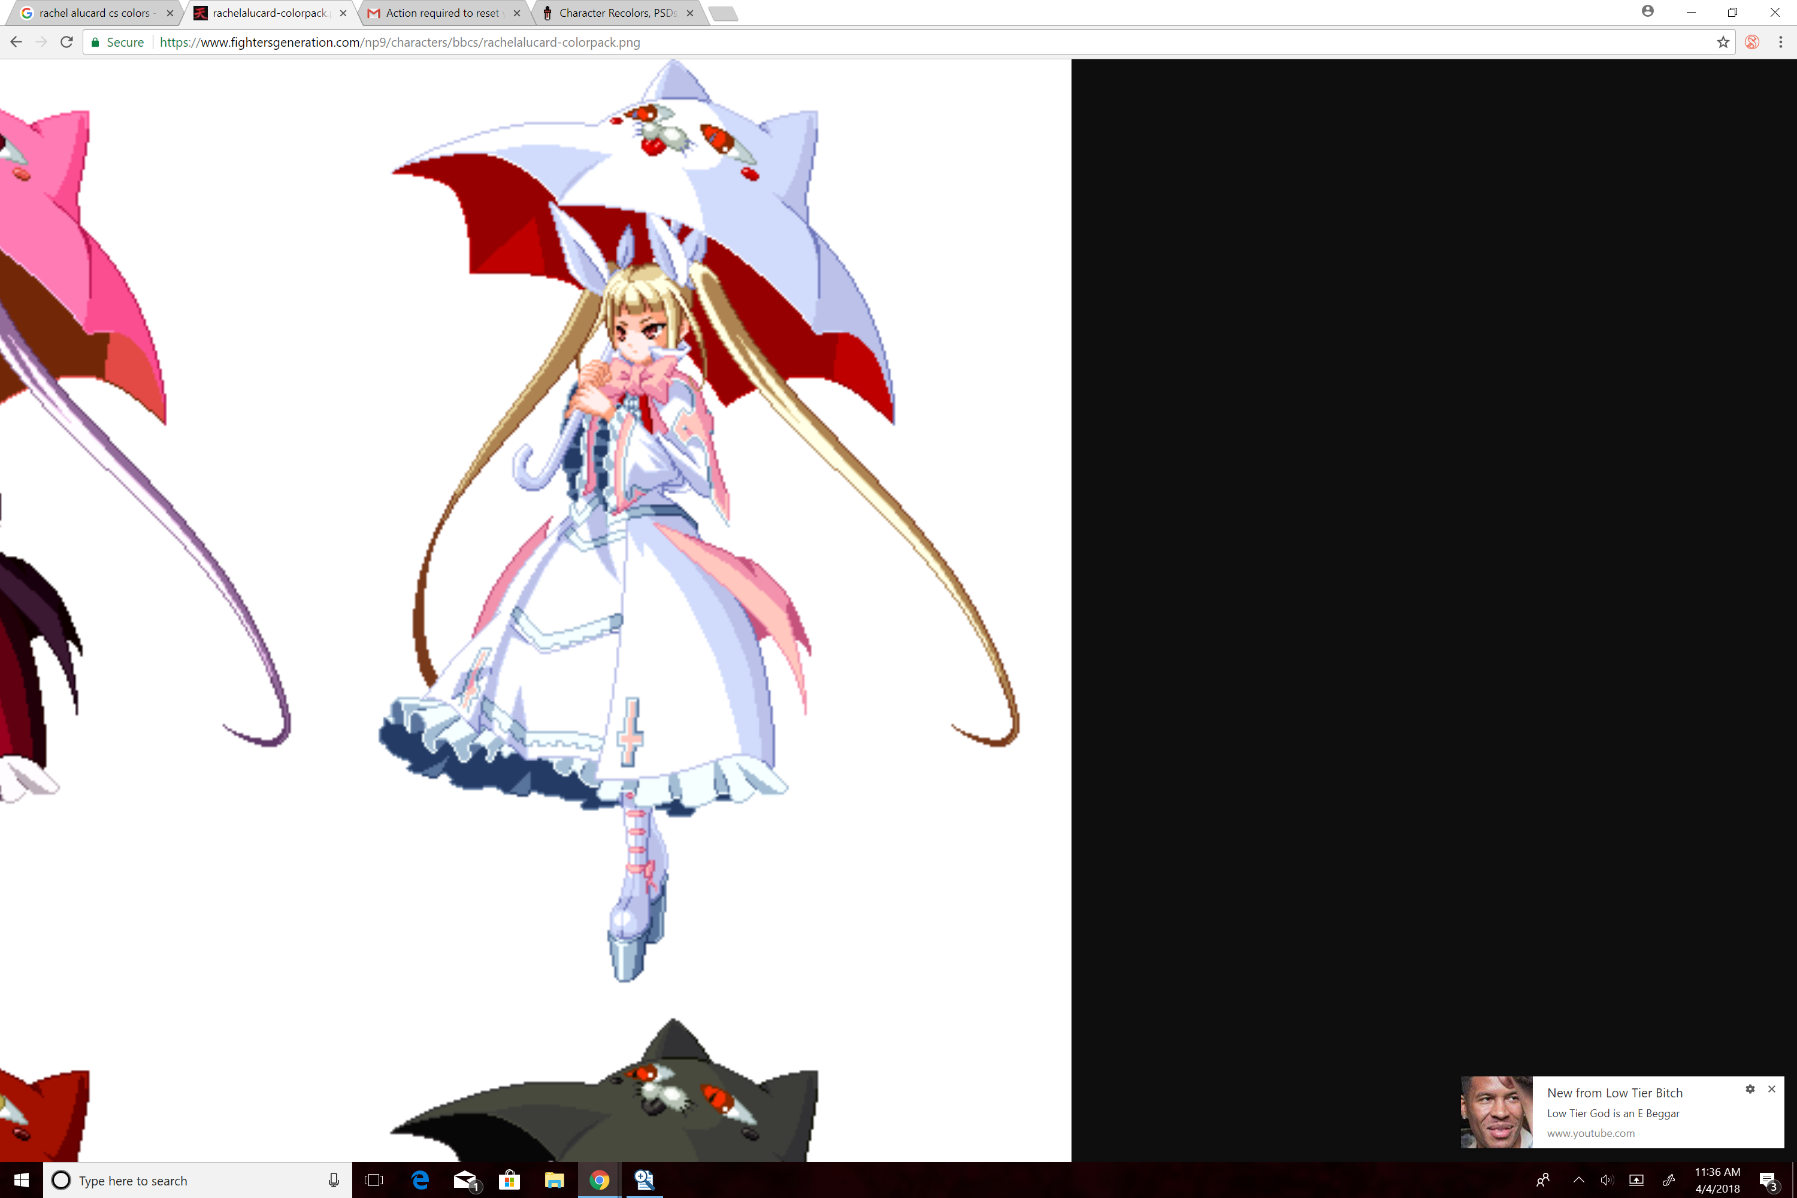
Task: Dismiss the YouTube notification popup
Action: [1772, 1089]
